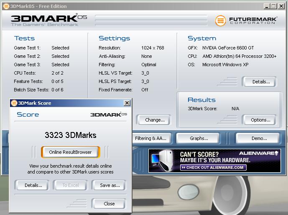
Task: Click the Anti-Aliasing 'None' value
Action: [147, 56]
